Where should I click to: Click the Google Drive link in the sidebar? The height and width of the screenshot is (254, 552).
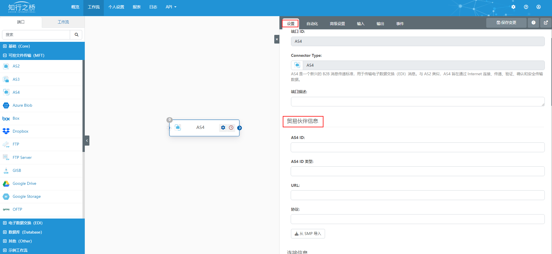click(25, 183)
